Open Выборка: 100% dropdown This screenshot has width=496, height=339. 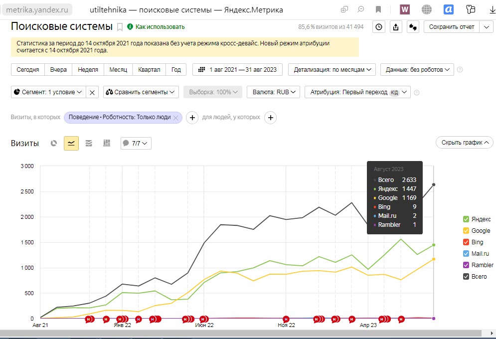point(213,92)
